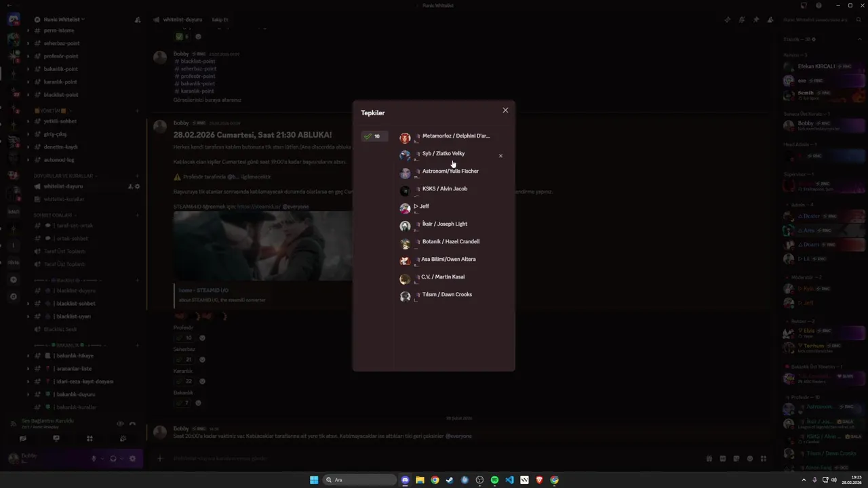Image resolution: width=868 pixels, height=488 pixels.
Task: Click invite icon next to whitelist-duyuru
Action: tap(130, 186)
